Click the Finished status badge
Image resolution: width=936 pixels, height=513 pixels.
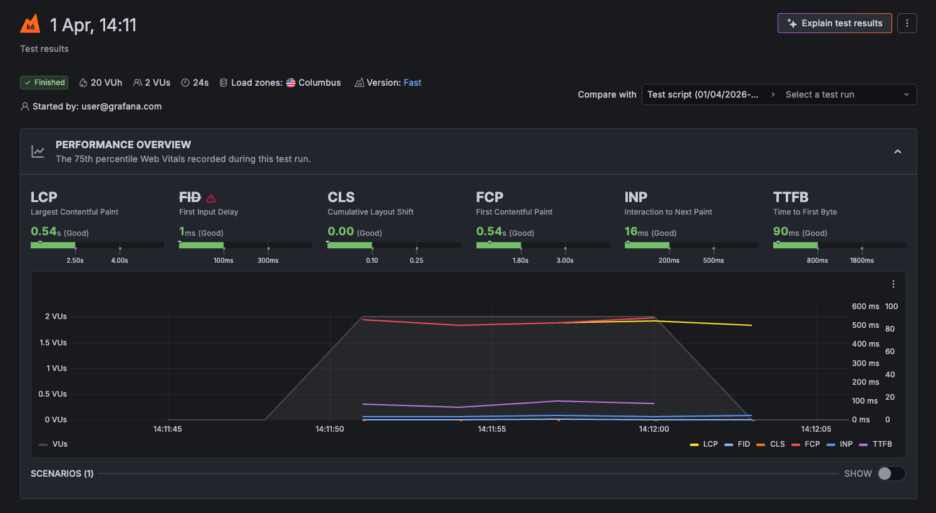[x=44, y=83]
